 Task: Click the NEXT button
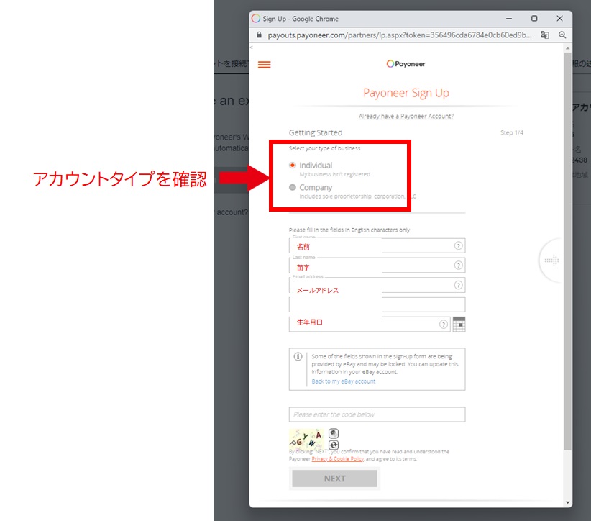tap(335, 479)
